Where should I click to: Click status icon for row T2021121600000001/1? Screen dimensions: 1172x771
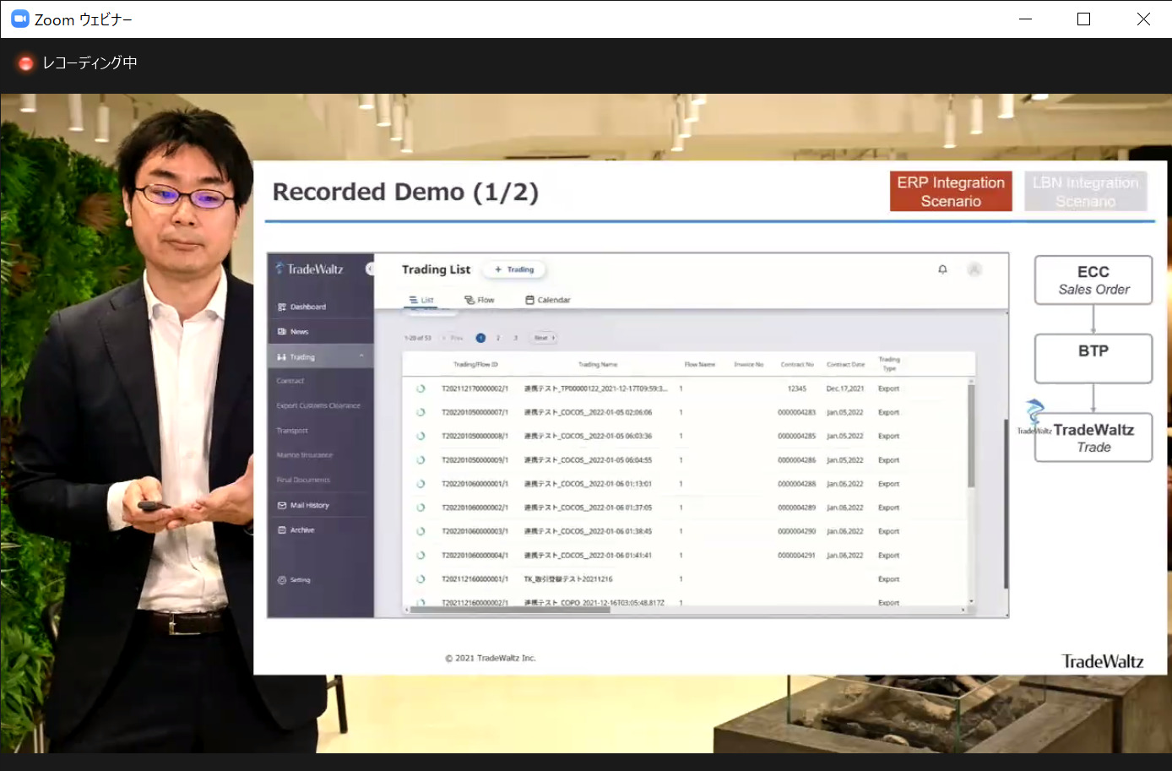click(x=421, y=579)
